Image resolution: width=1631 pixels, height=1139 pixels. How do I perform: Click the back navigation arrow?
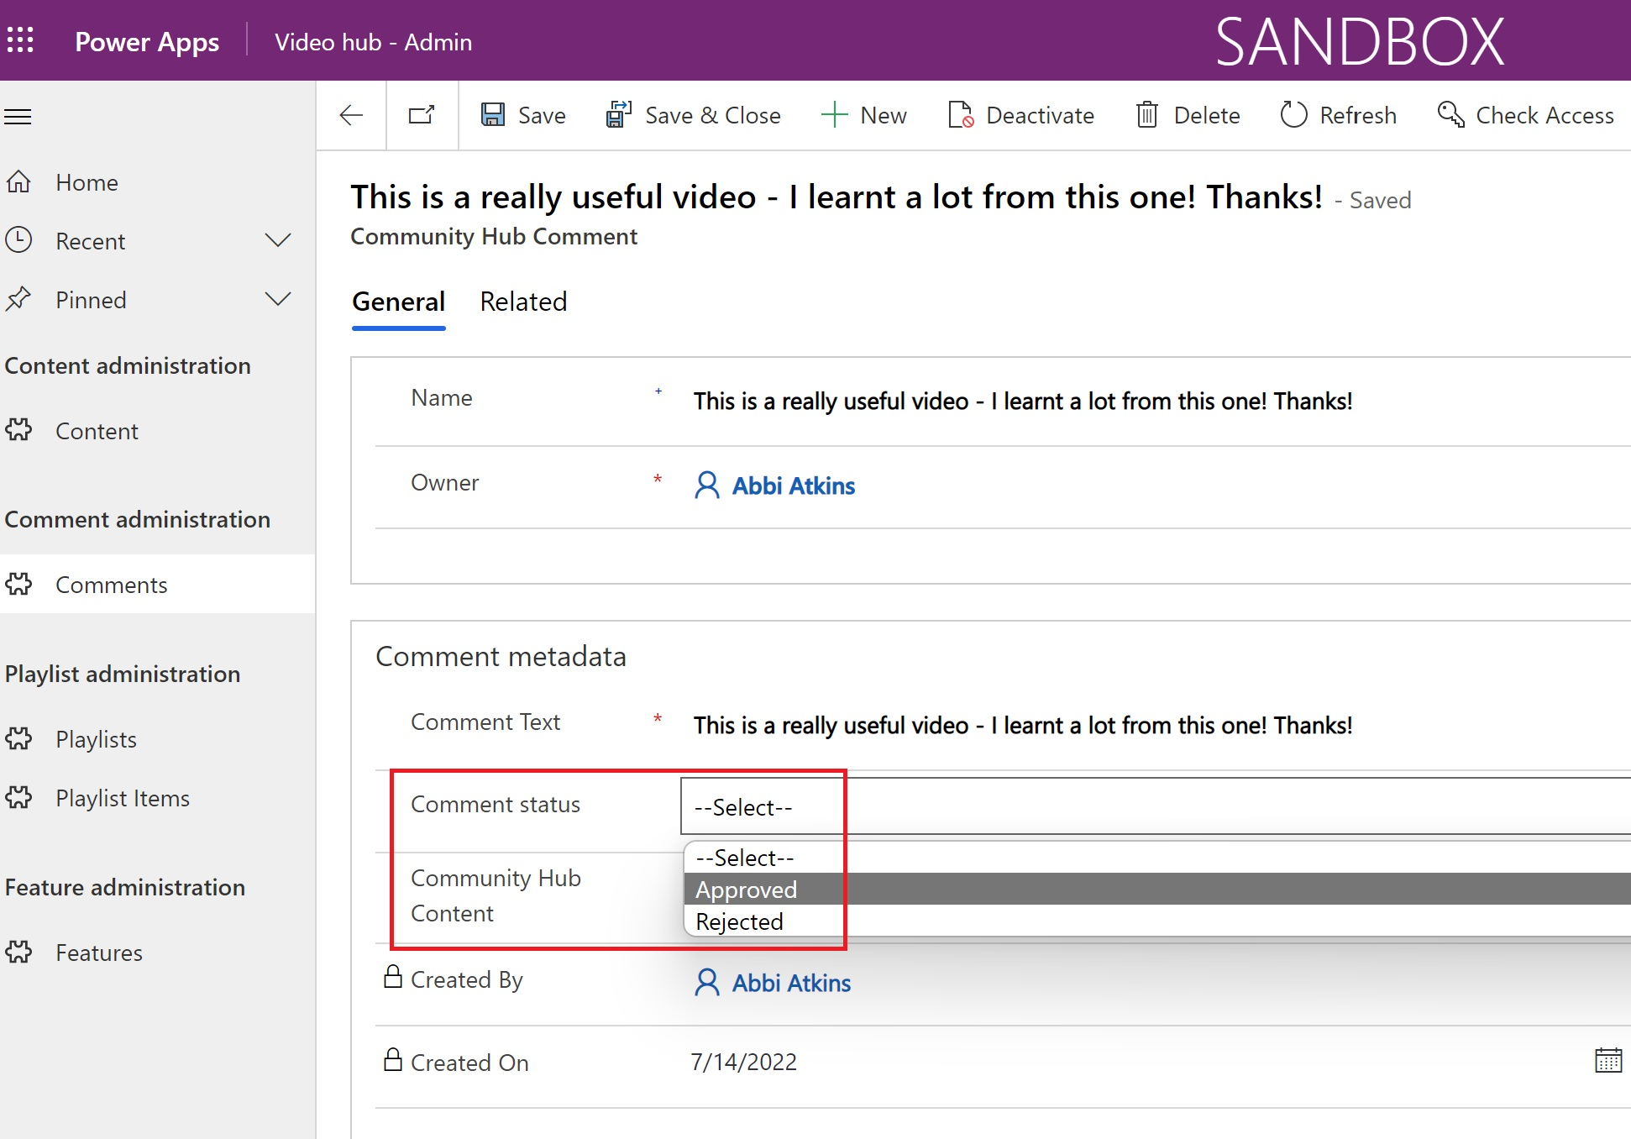point(351,115)
